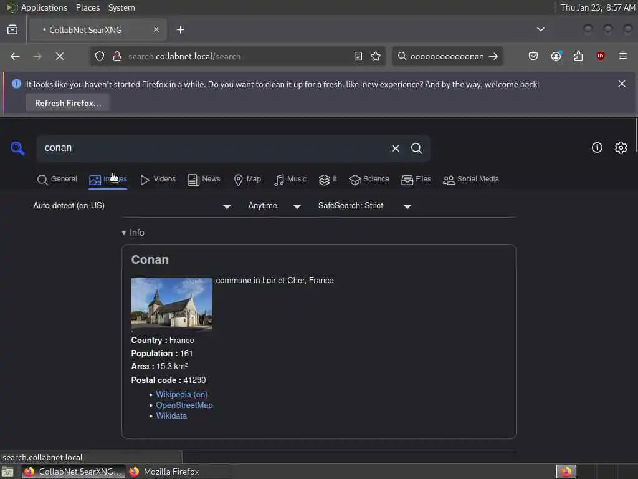The height and width of the screenshot is (479, 638).
Task: Click the Refresh Firefox… button
Action: point(68,103)
